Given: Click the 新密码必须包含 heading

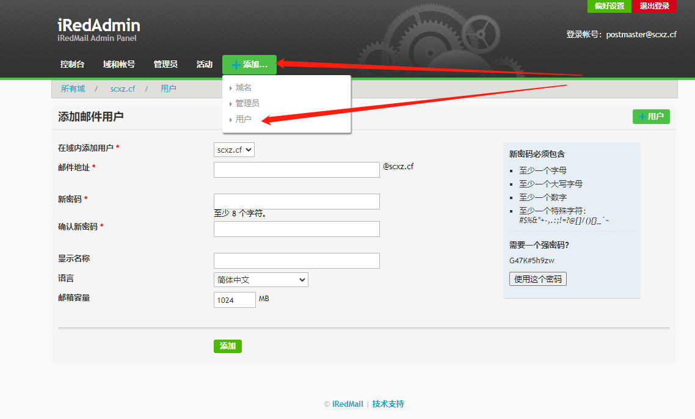Looking at the screenshot, I should [537, 154].
